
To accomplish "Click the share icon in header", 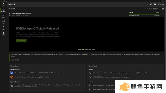I will coord(151,4).
